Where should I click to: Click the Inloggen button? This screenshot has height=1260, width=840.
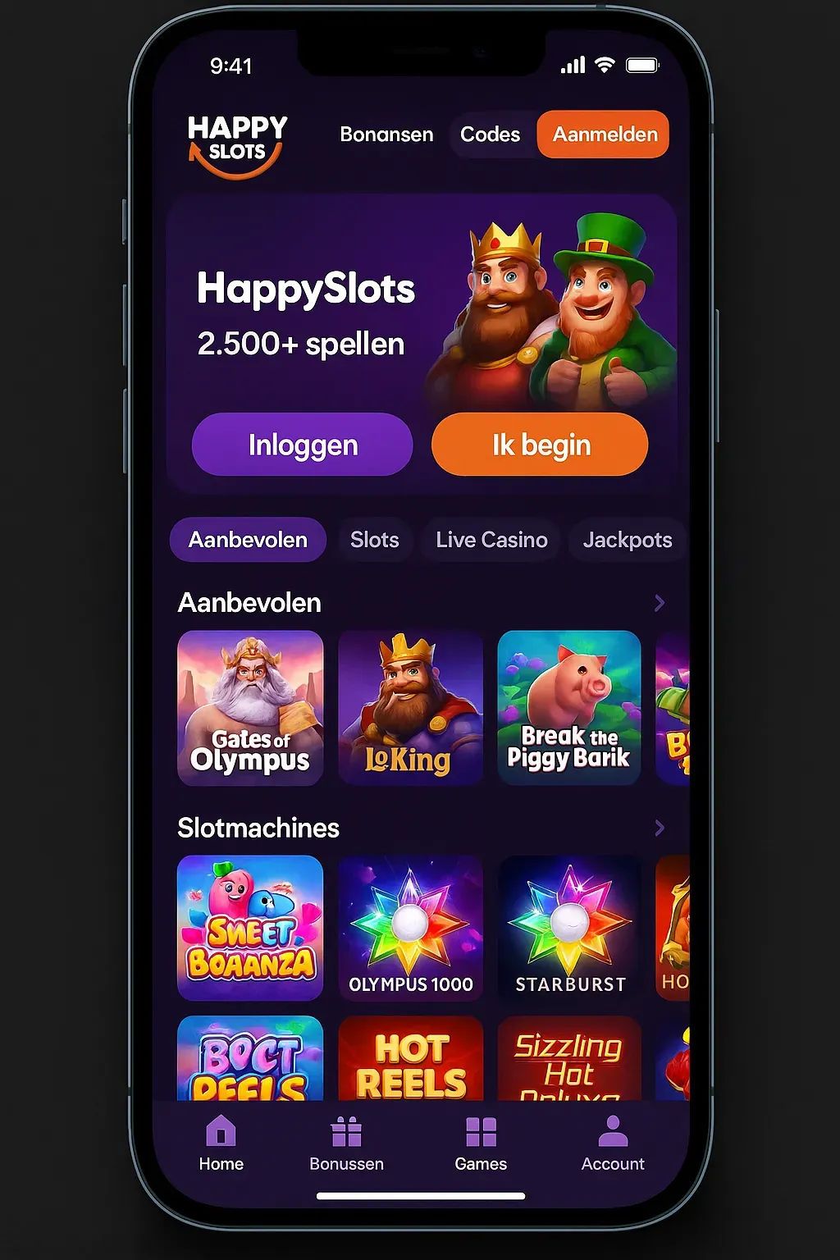tap(303, 445)
